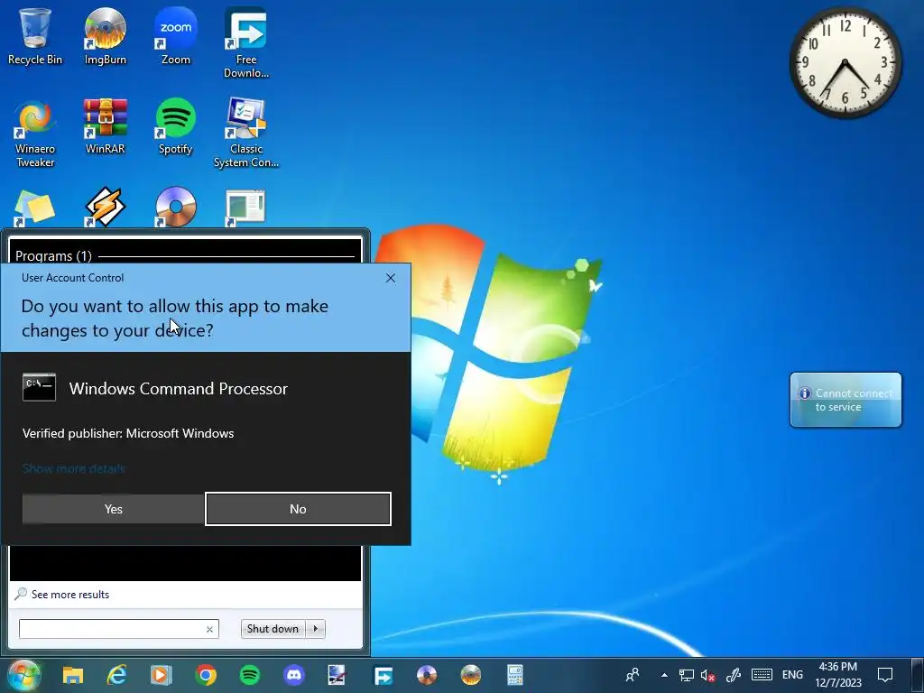Expand the Shut down options arrow
Image resolution: width=924 pixels, height=693 pixels.
point(315,629)
